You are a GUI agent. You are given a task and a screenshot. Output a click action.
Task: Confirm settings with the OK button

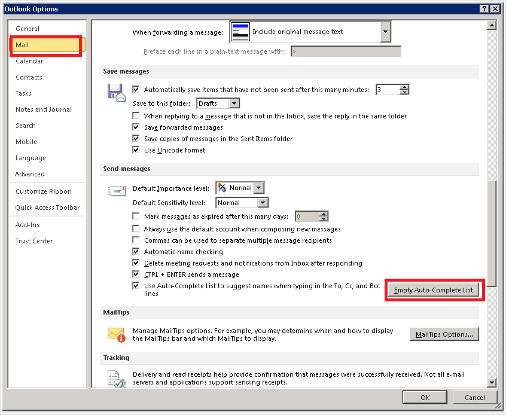click(x=425, y=398)
